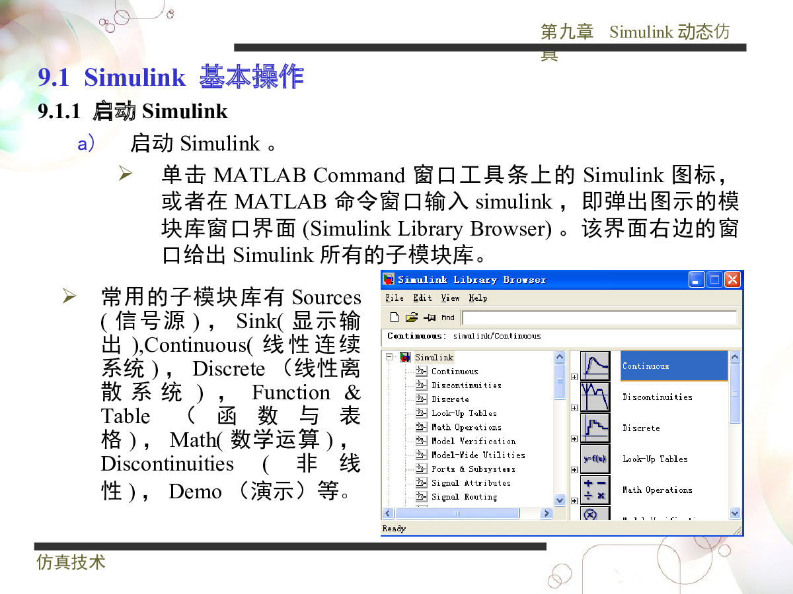Screen dimensions: 793x594
Task: Click the block search field beside Find
Action: click(x=599, y=318)
